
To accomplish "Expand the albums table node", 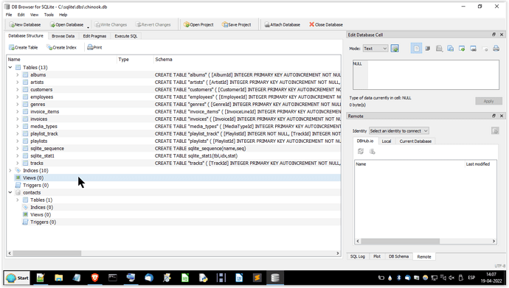I will 18,75.
